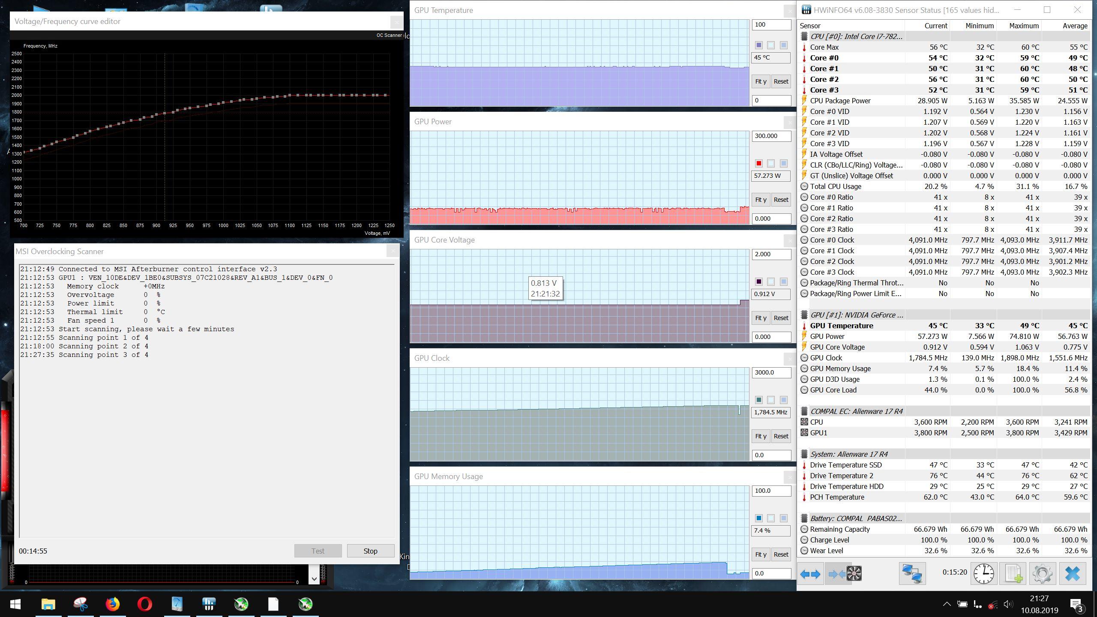Open HWiNFO sensor settings gear

coord(1043,574)
